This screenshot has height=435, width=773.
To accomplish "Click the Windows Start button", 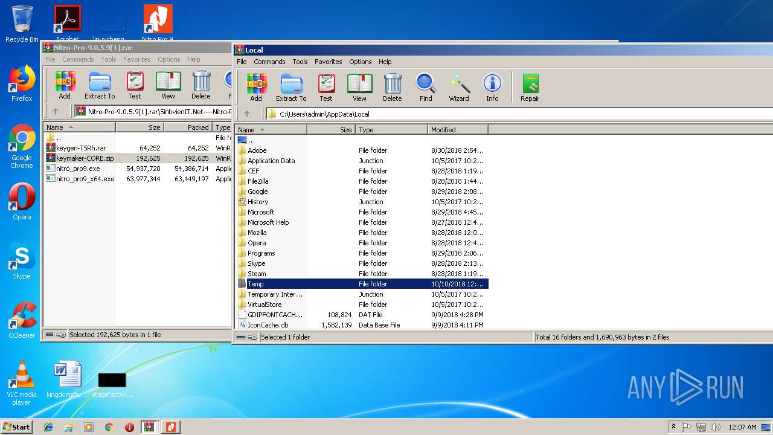I will click(x=16, y=427).
